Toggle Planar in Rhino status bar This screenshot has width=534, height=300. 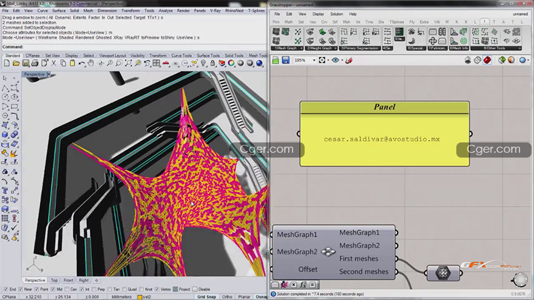(244, 296)
